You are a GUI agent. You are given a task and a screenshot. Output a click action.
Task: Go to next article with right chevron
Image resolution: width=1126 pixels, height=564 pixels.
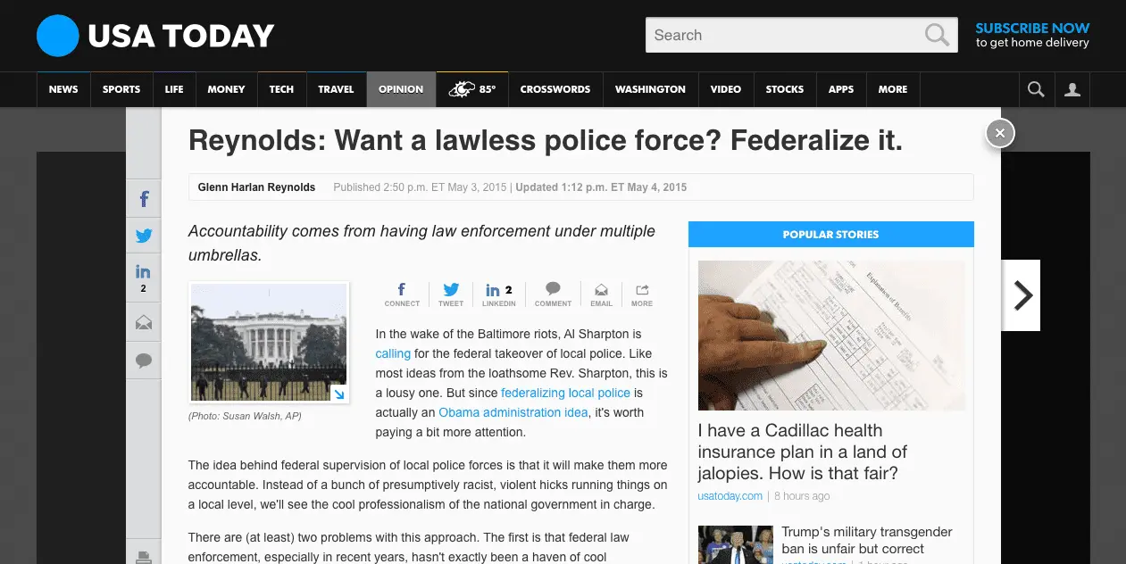pos(1022,295)
